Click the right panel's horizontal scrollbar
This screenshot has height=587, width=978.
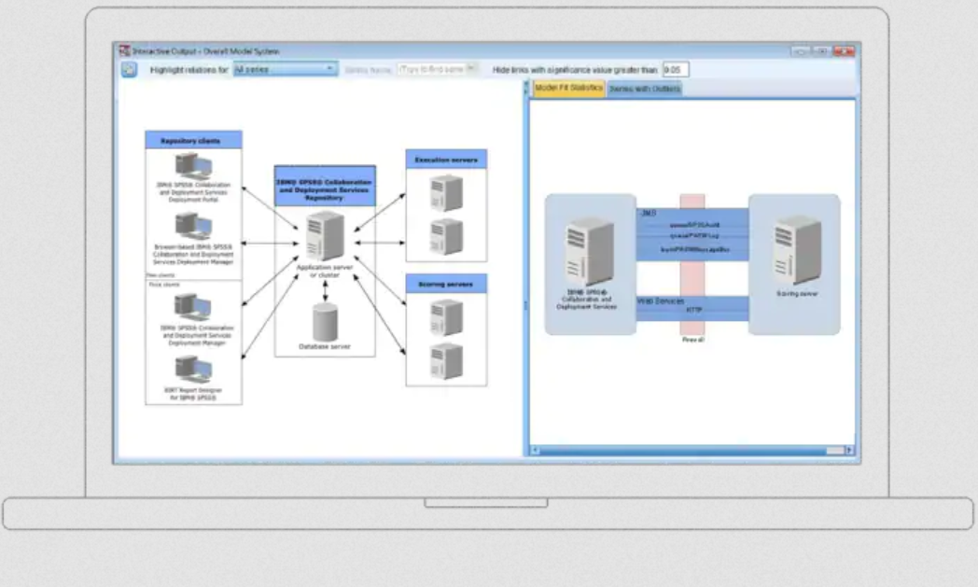(x=691, y=452)
